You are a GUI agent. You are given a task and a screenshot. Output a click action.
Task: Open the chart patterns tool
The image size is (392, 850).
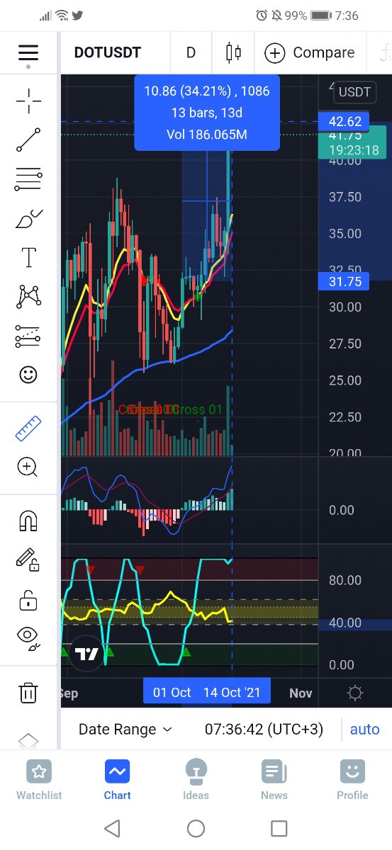click(28, 296)
